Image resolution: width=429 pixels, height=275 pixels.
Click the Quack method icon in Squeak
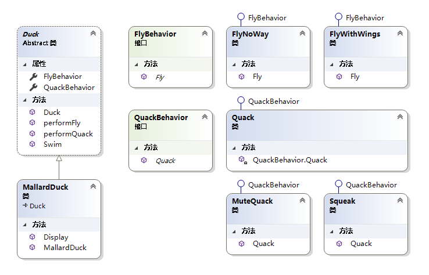tap(339, 244)
